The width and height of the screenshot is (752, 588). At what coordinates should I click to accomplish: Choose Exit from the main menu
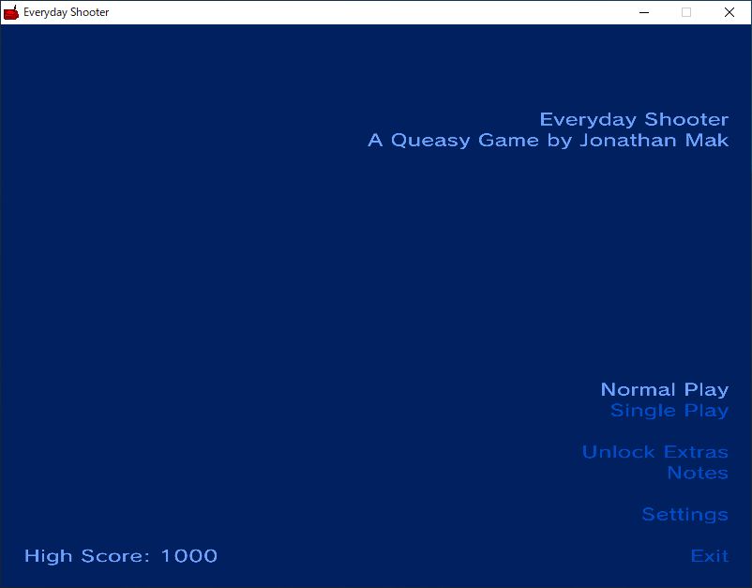(x=710, y=556)
